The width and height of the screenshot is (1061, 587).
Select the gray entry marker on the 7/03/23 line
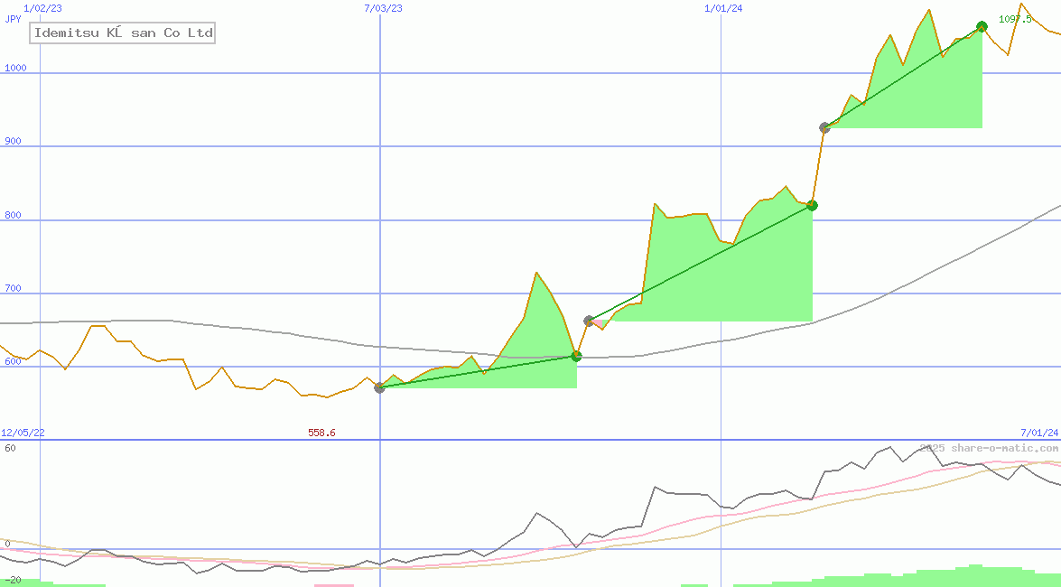click(379, 387)
